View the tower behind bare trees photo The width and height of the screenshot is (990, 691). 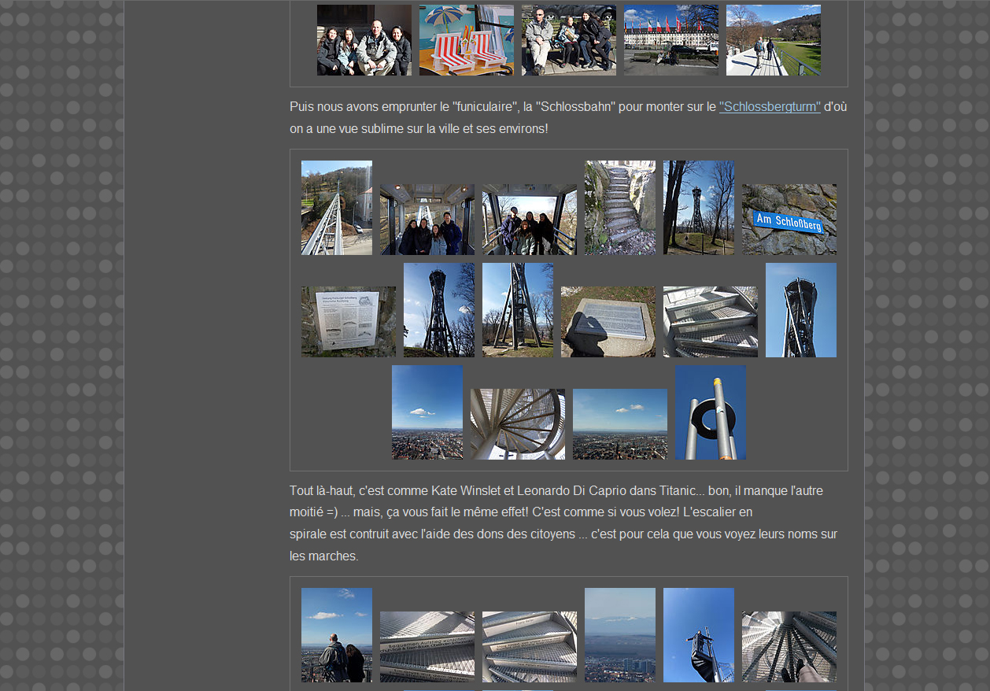[698, 208]
